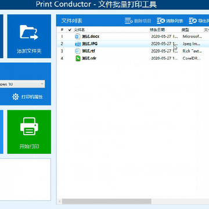Image resolution: width=209 pixels, height=209 pixels.
Task: Click the date of 测试.rtf row
Action: point(164,51)
